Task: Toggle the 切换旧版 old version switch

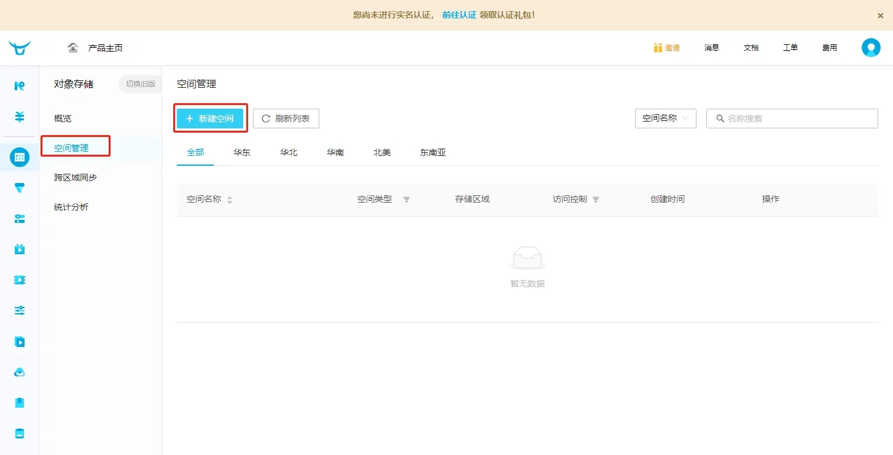Action: pos(141,84)
